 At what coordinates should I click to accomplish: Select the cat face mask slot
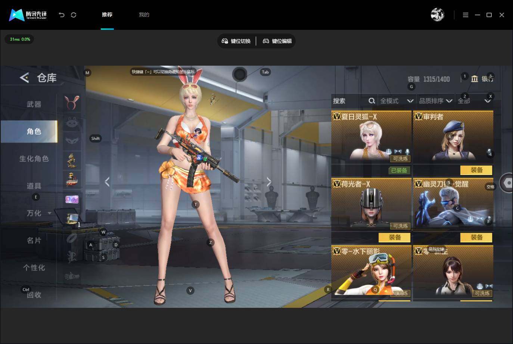point(72,122)
